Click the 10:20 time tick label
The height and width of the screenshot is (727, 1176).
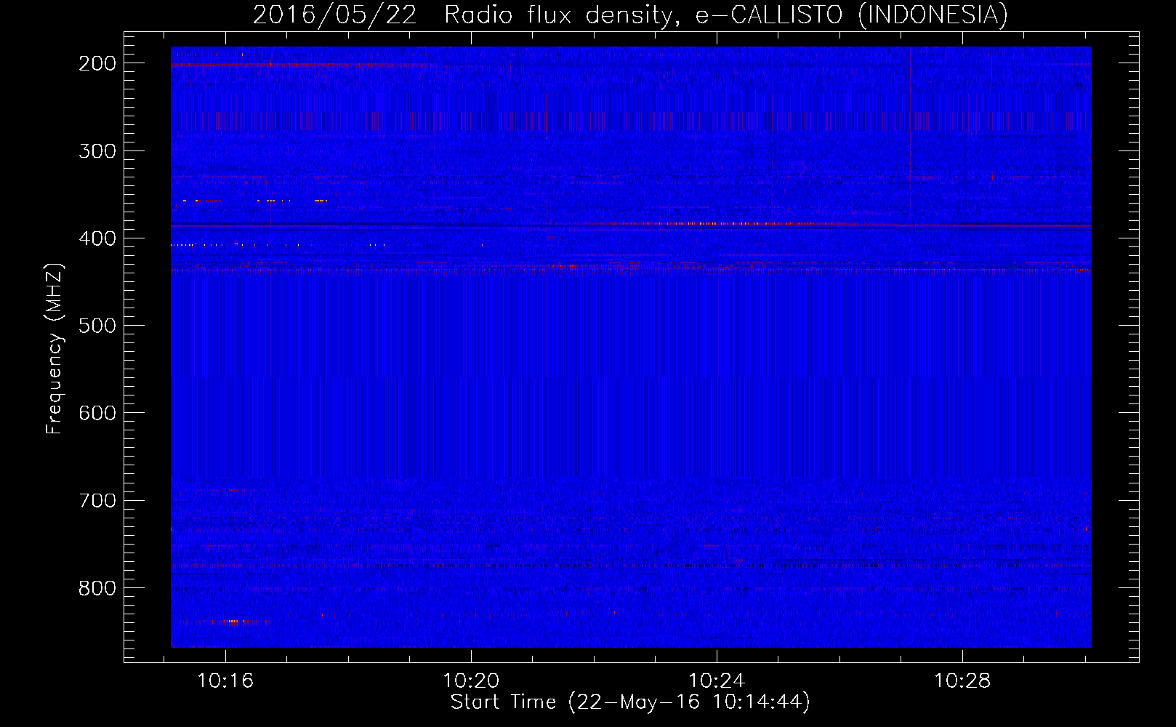pyautogui.click(x=471, y=681)
